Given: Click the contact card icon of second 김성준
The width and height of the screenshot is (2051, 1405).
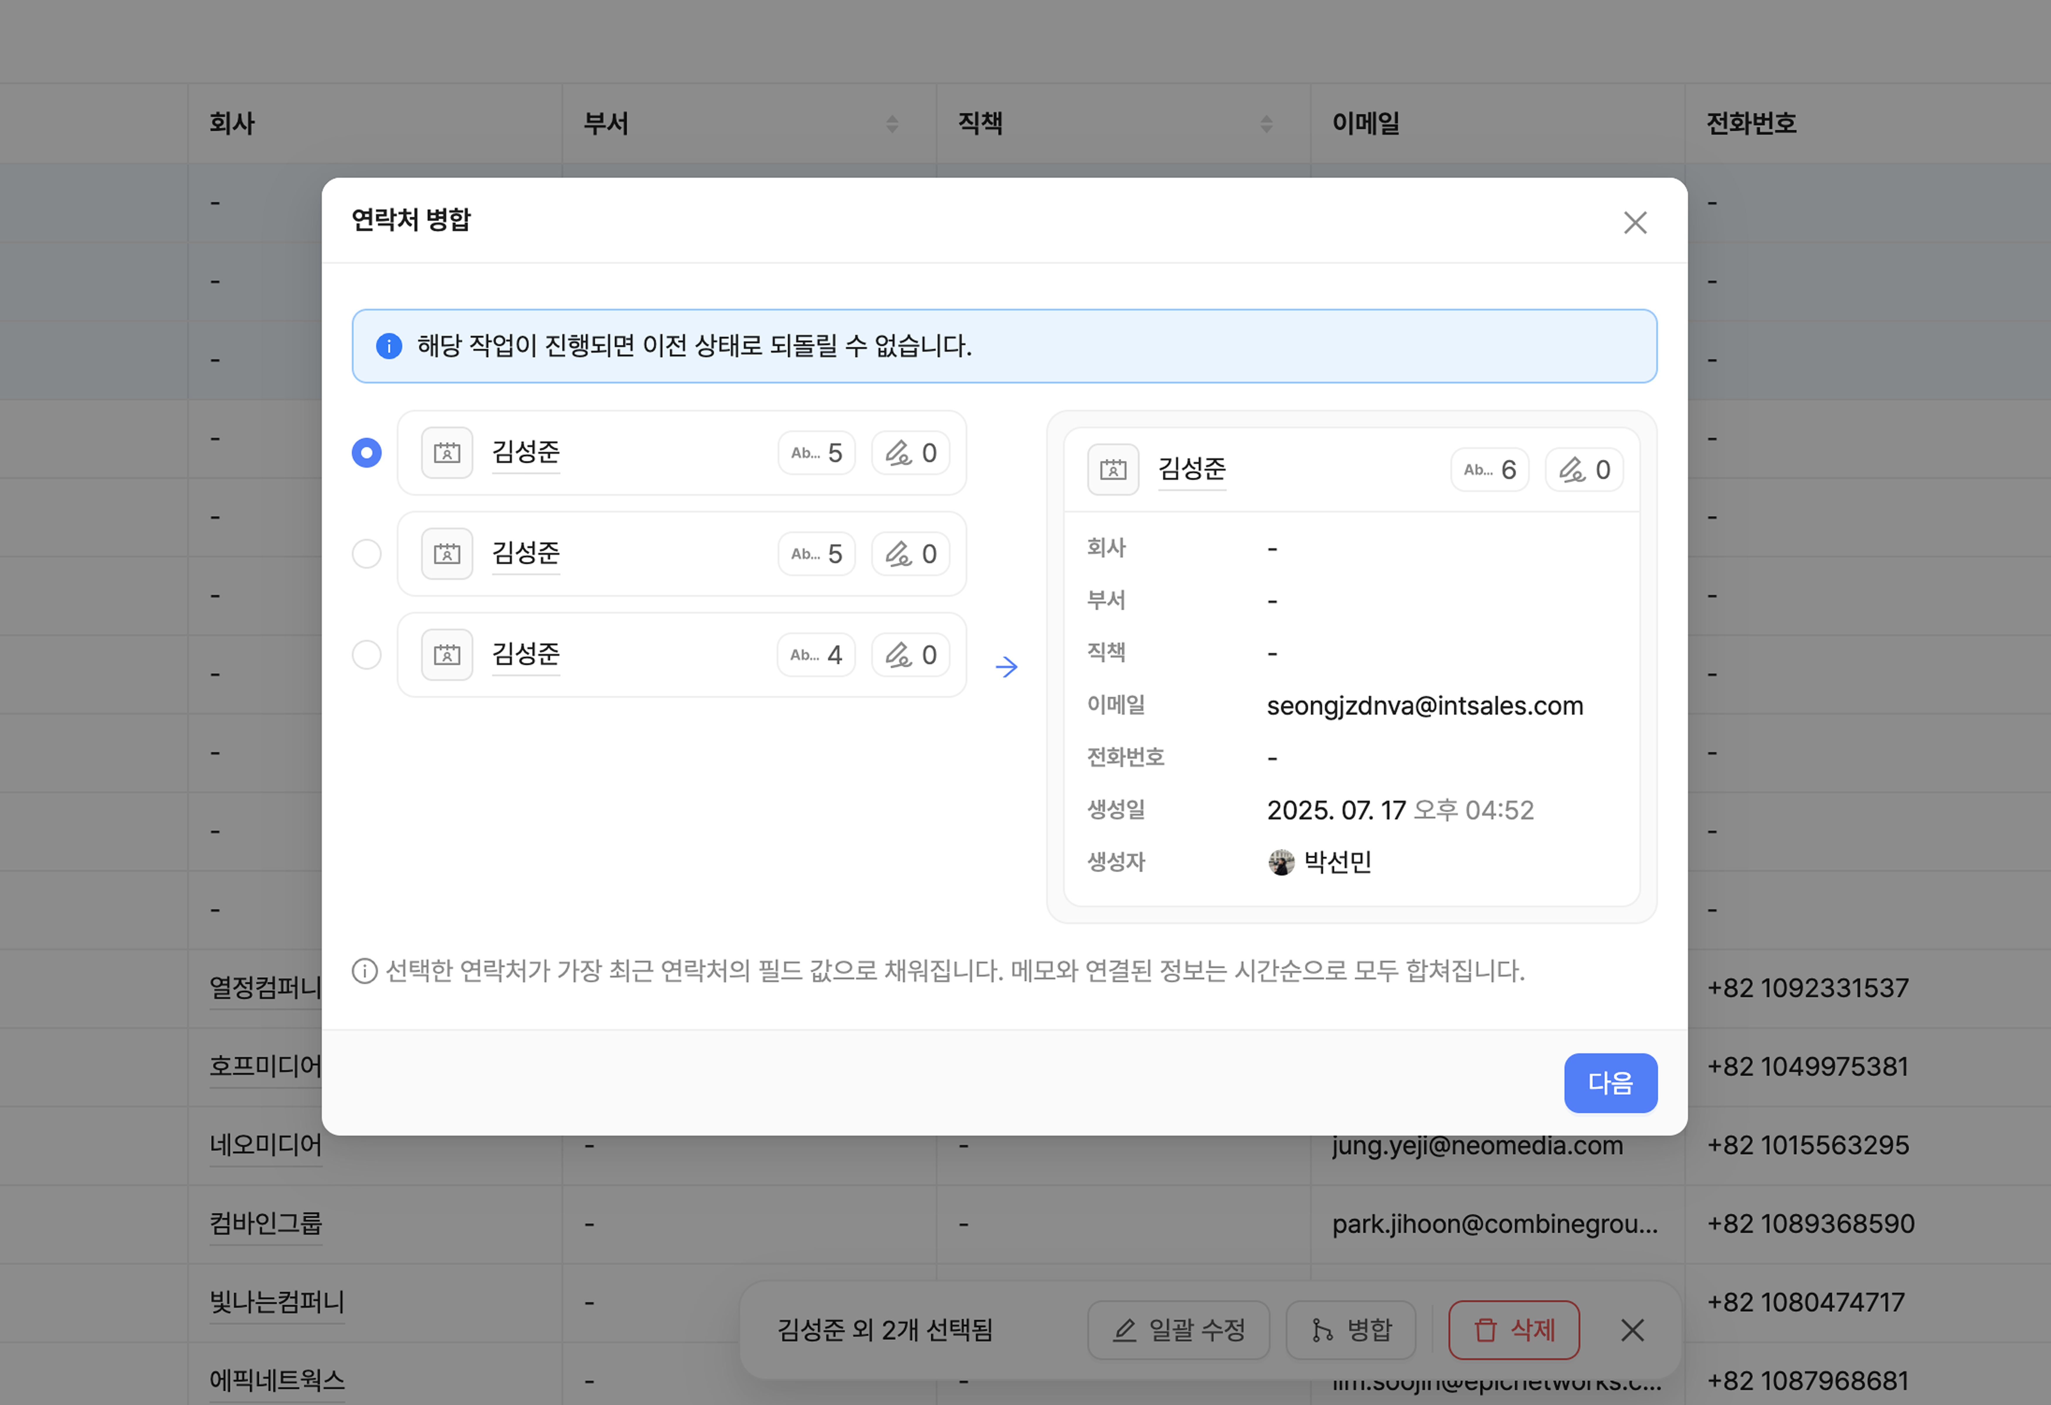Looking at the screenshot, I should tap(446, 554).
